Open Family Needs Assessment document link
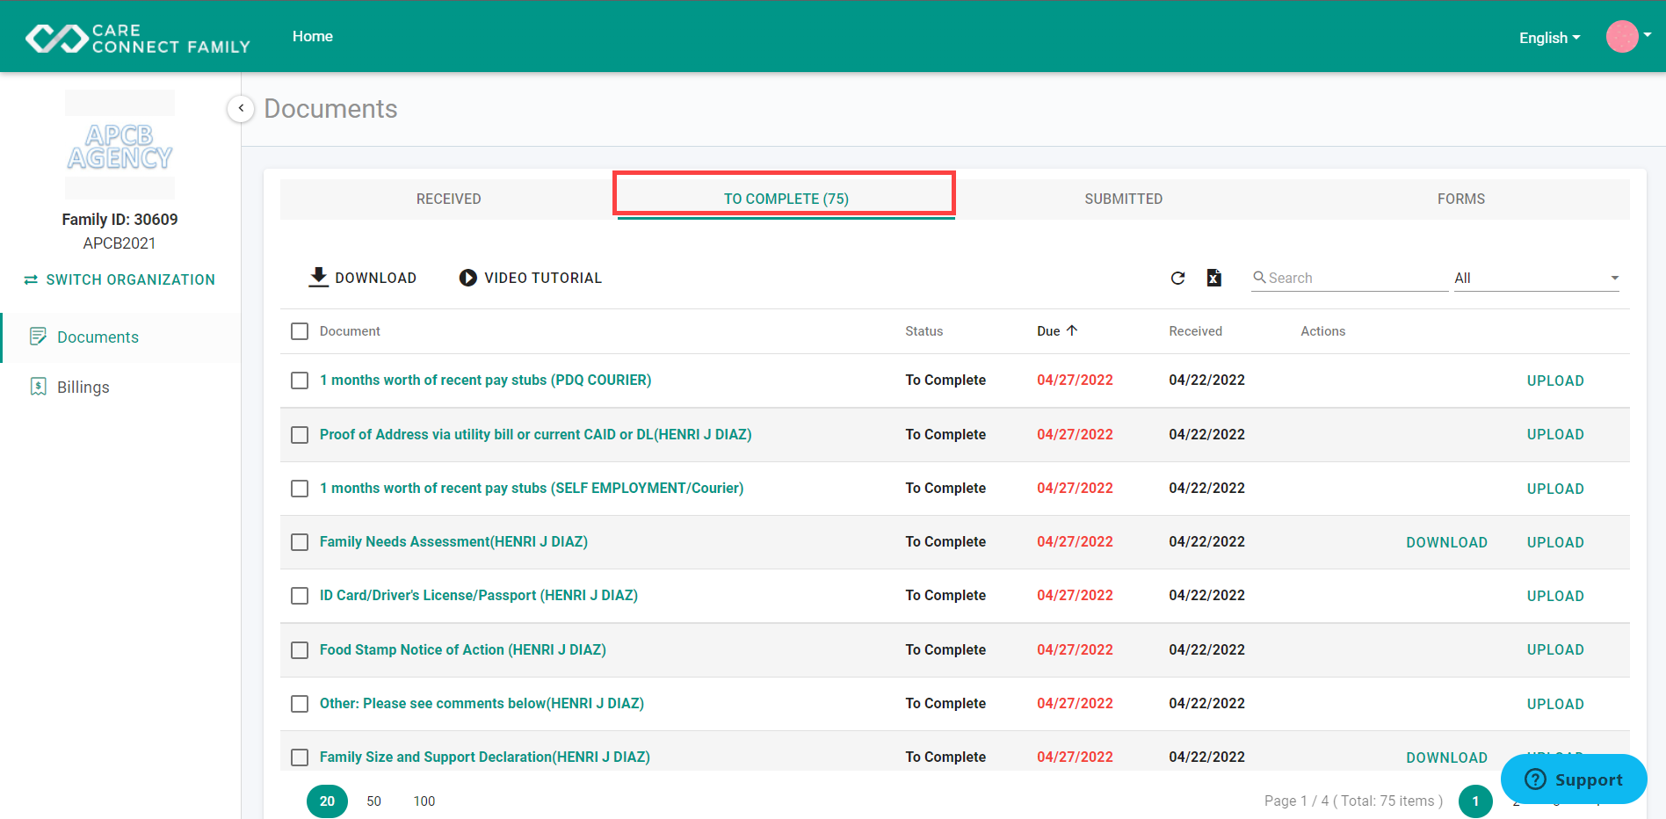The image size is (1666, 819). (453, 541)
